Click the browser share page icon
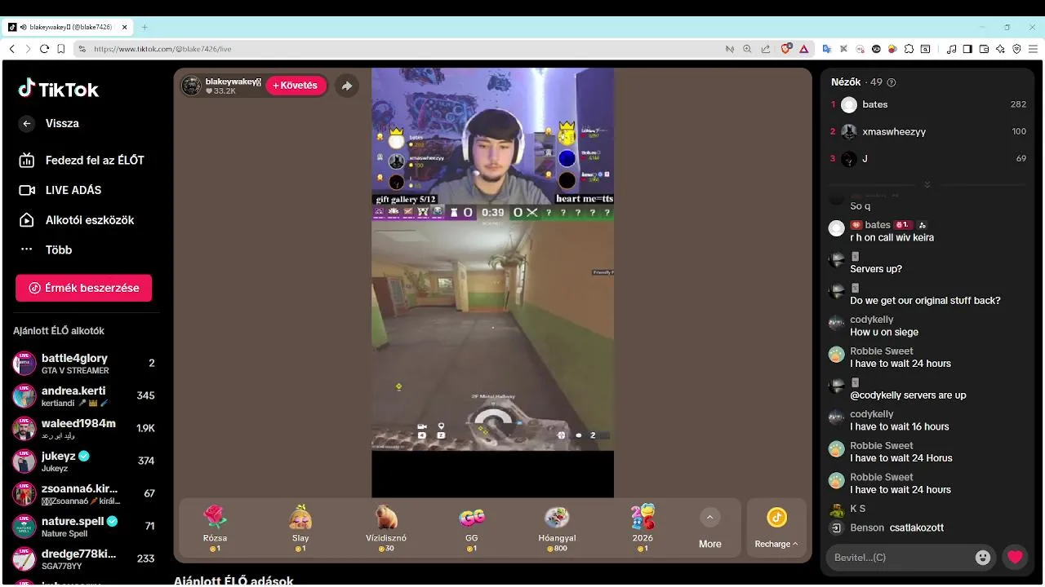This screenshot has height=587, width=1045. 765,49
